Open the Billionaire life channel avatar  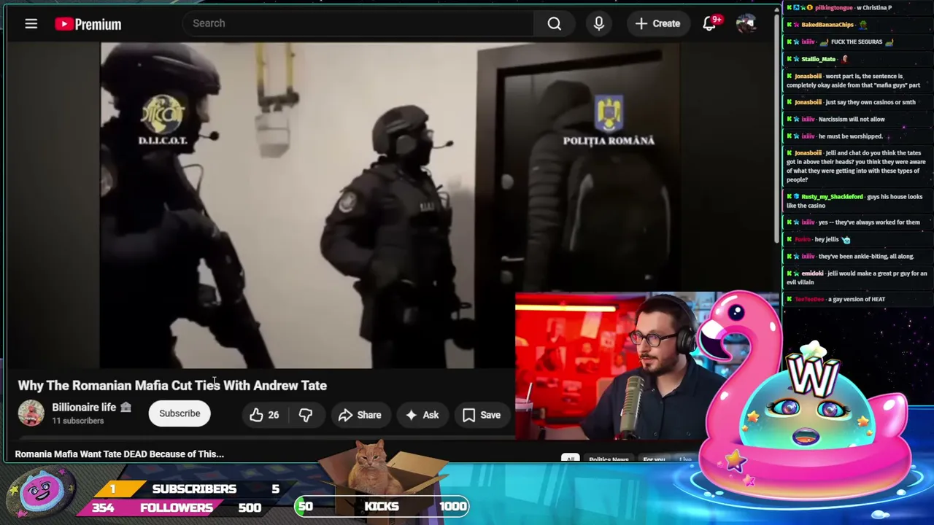tap(31, 413)
